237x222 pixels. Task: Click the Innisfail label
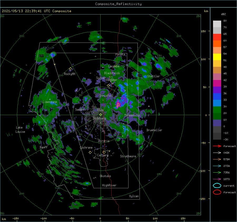106,96
